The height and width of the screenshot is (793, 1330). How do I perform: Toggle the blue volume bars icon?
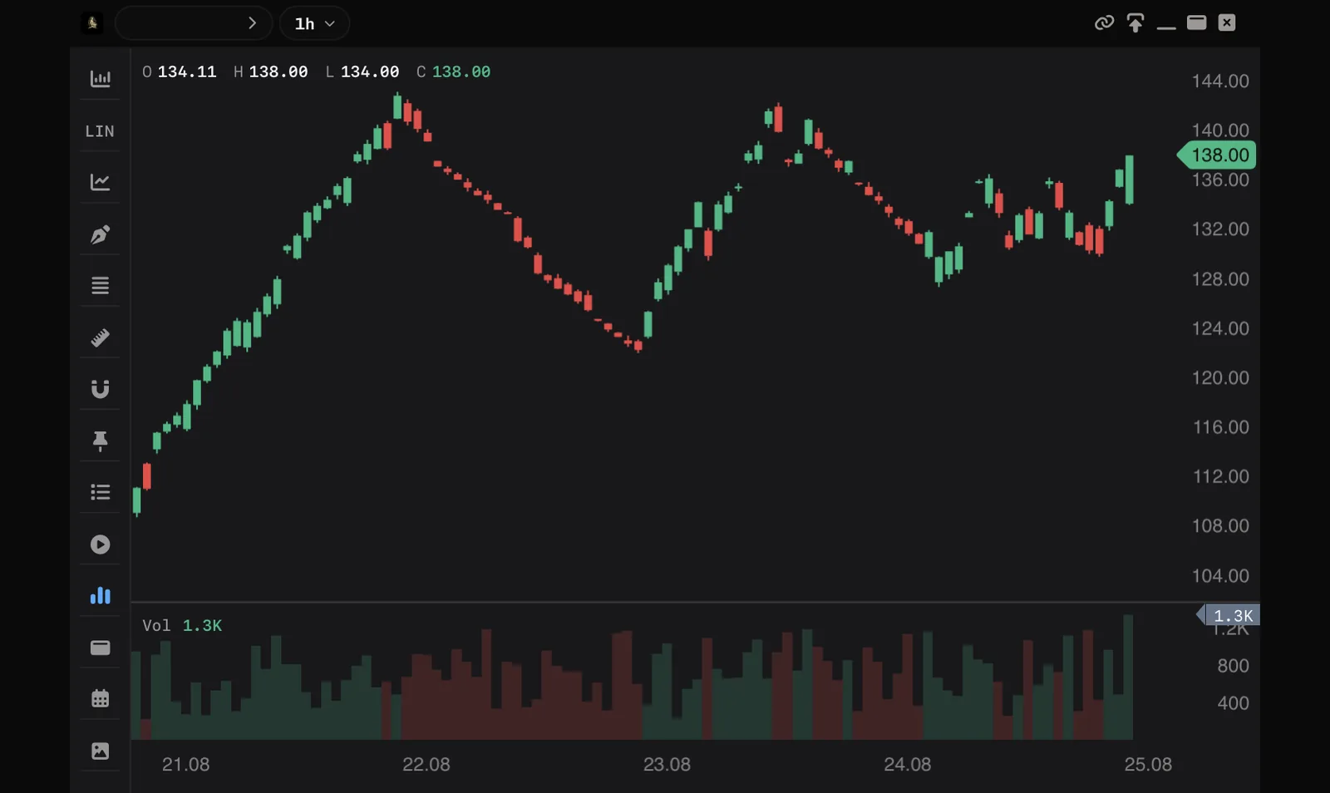[x=100, y=595]
